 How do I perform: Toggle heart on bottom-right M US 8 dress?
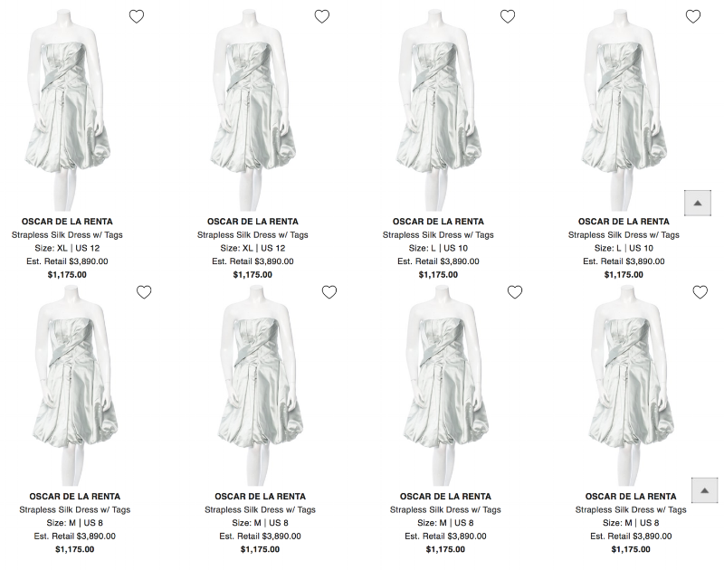click(700, 292)
